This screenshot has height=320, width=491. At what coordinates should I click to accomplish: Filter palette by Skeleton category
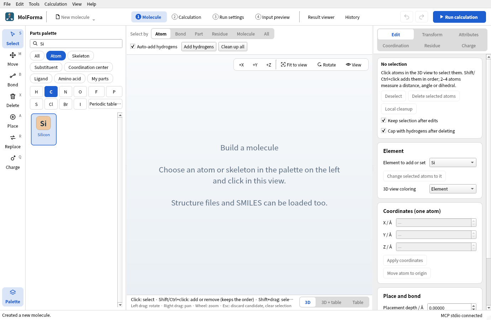click(x=81, y=56)
